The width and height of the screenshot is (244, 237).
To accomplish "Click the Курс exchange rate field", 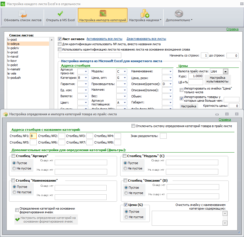I will pos(195,76).
